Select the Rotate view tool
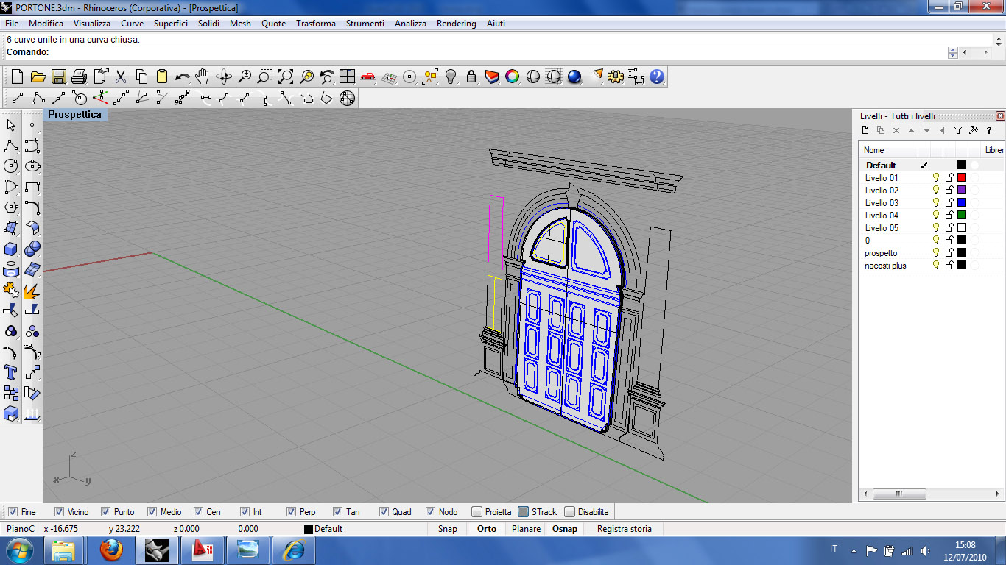Screen dimensions: 1006x565 [224, 77]
